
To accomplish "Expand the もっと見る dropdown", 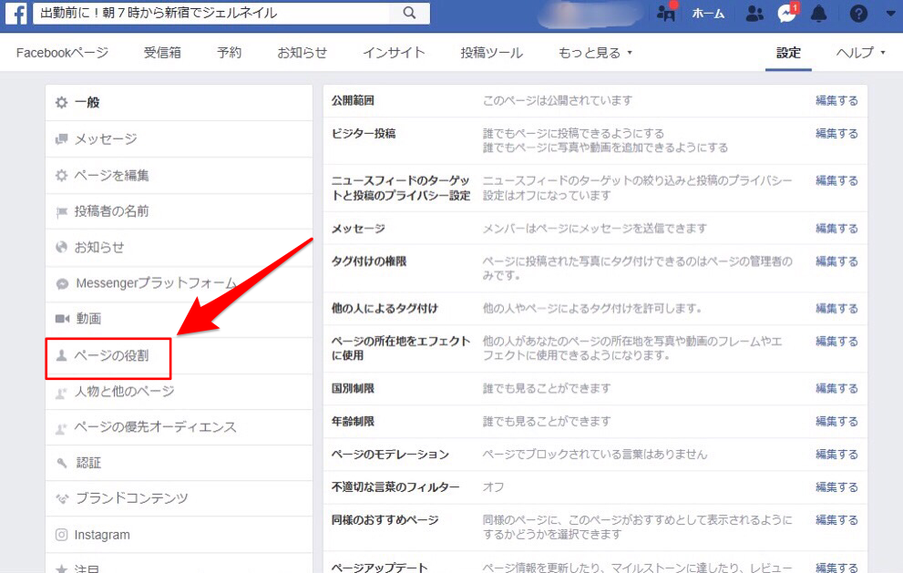I will tap(593, 53).
